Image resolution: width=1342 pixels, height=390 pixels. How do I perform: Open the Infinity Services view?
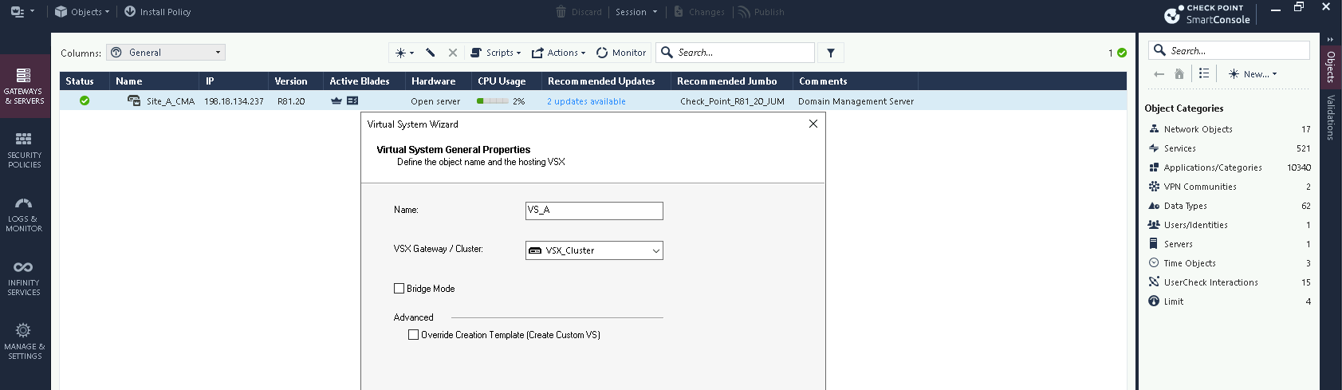[x=24, y=278]
